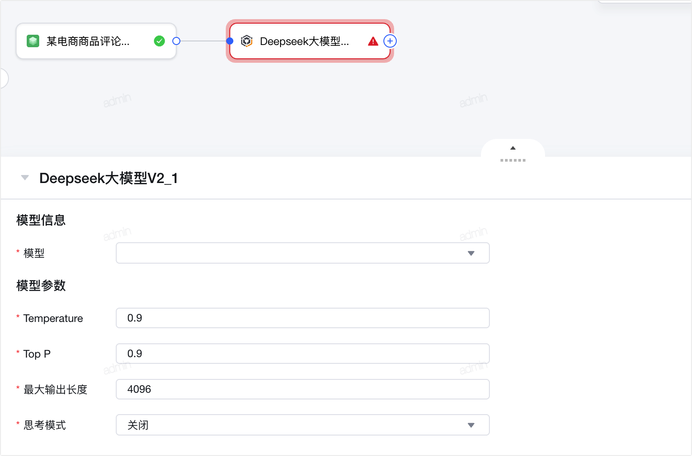Click the 模型信息 section heading

[x=41, y=220]
